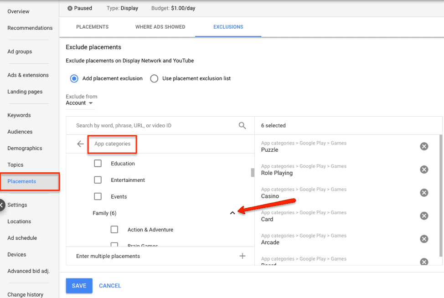Expand Enter multiple placements section
Screen dimensions: 444x298
160,256
